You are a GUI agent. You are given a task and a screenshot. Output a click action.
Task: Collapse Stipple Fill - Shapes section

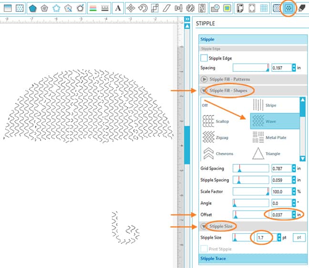click(204, 90)
